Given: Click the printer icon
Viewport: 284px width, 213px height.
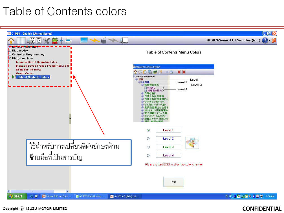Looking at the screenshot, I should click(68, 41).
